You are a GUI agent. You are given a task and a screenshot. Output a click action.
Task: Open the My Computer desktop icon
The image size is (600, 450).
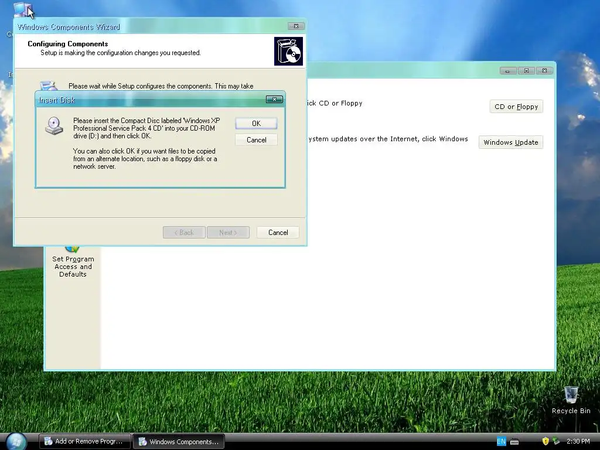(x=22, y=10)
